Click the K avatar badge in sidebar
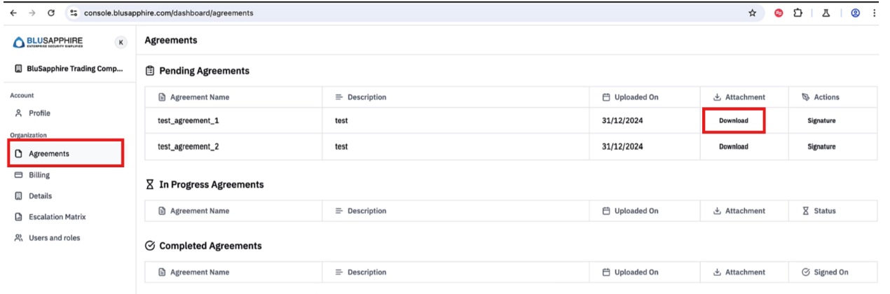Viewport: 890px width, 294px height. (x=121, y=43)
